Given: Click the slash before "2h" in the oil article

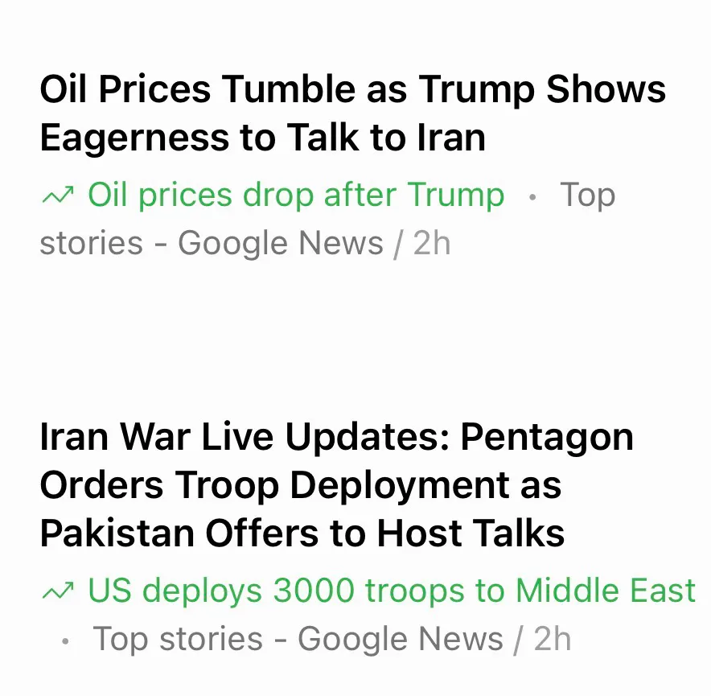Looking at the screenshot, I should [x=398, y=242].
